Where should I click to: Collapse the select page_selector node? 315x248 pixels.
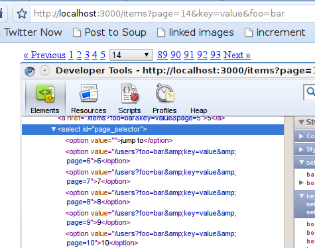[53, 129]
